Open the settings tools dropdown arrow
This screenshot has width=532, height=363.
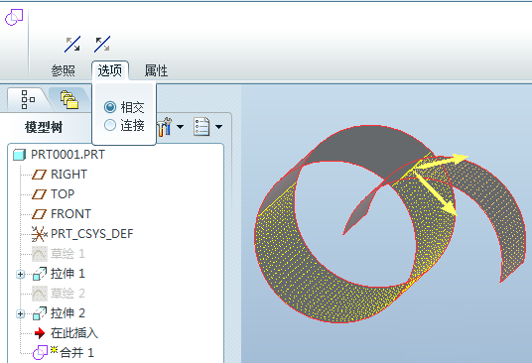[181, 127]
